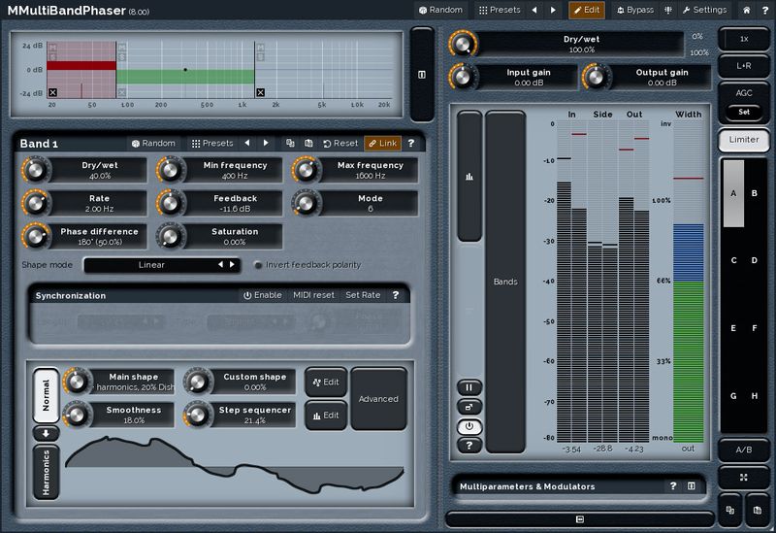This screenshot has width=776, height=533.
Task: Click Set Rate in Synchronization
Action: click(x=363, y=295)
